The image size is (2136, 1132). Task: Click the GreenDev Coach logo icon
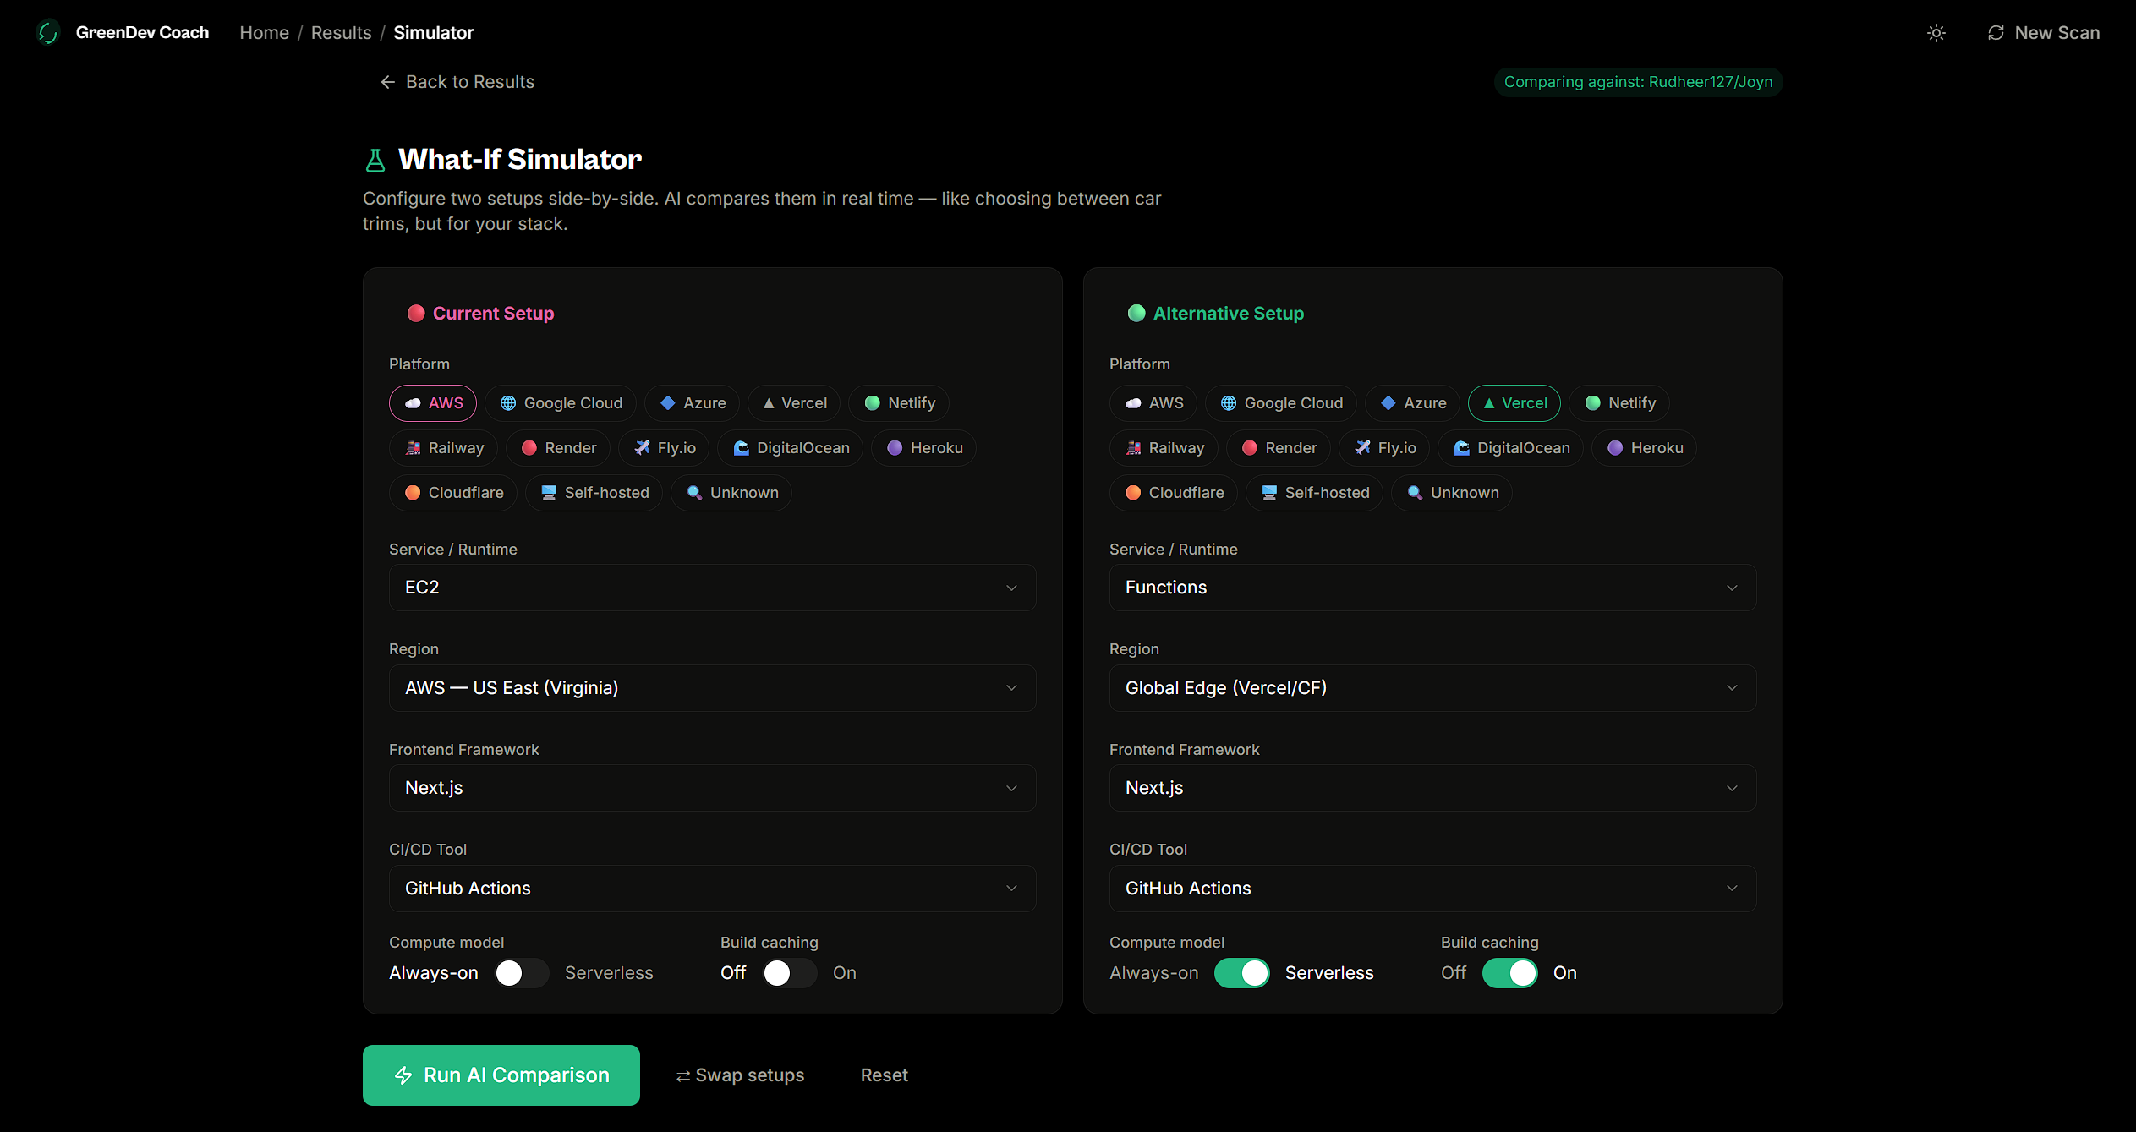tap(48, 32)
